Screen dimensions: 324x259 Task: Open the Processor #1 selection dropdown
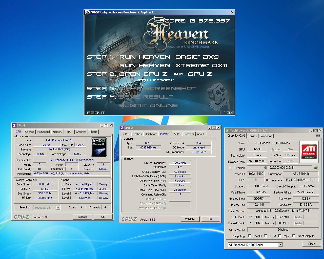coord(58,208)
